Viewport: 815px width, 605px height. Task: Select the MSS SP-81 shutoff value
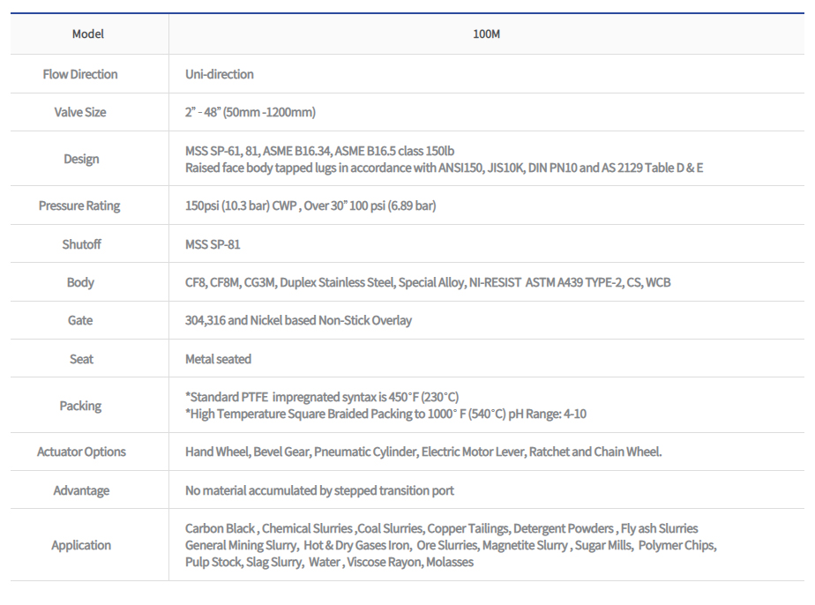tap(212, 243)
